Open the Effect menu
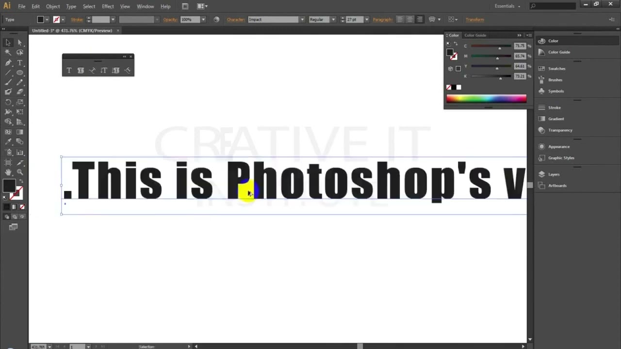Viewport: 621px width, 349px height. pyautogui.click(x=108, y=6)
